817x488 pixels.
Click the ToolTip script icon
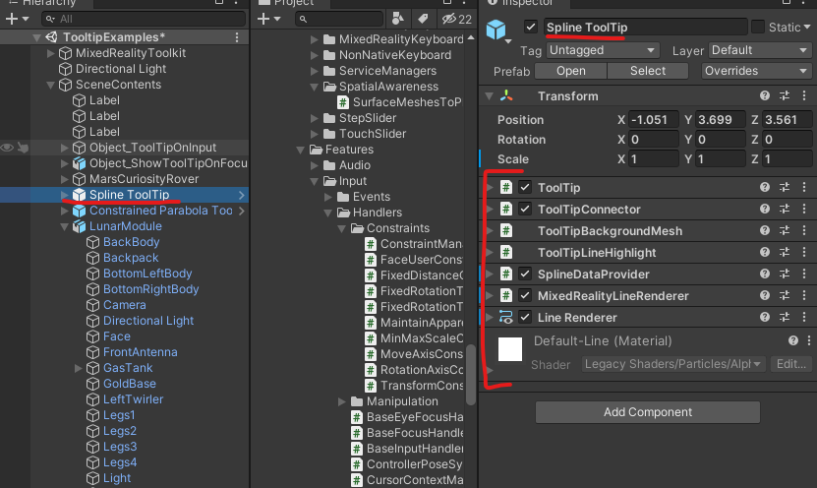[x=505, y=187]
